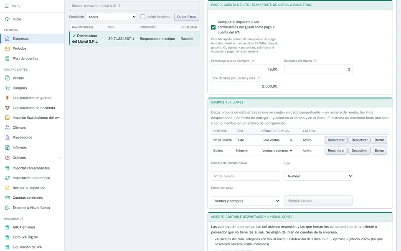401x251 pixels.
Task: Click the Quitar filtros button
Action: click(187, 17)
